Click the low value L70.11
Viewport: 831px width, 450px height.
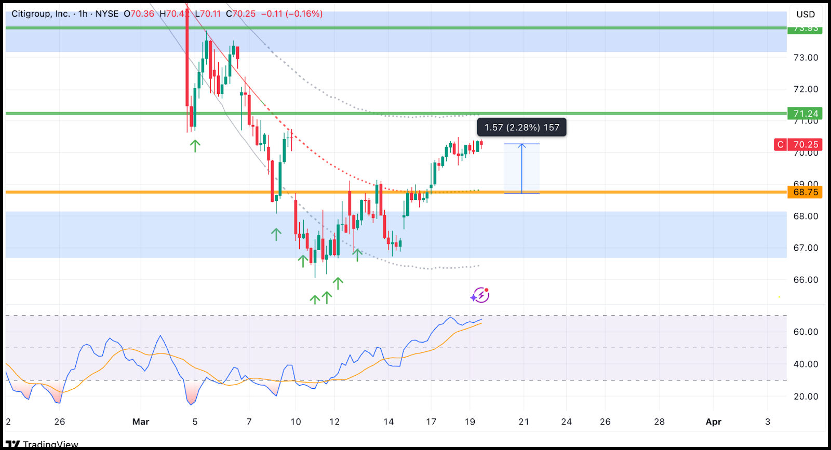[208, 13]
